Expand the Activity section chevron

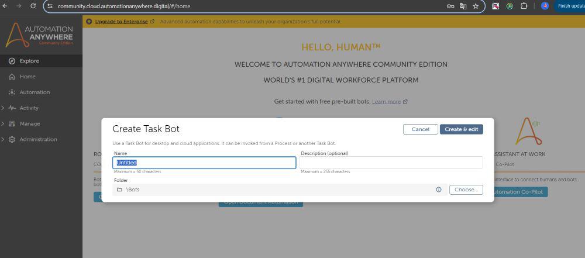click(x=2, y=108)
